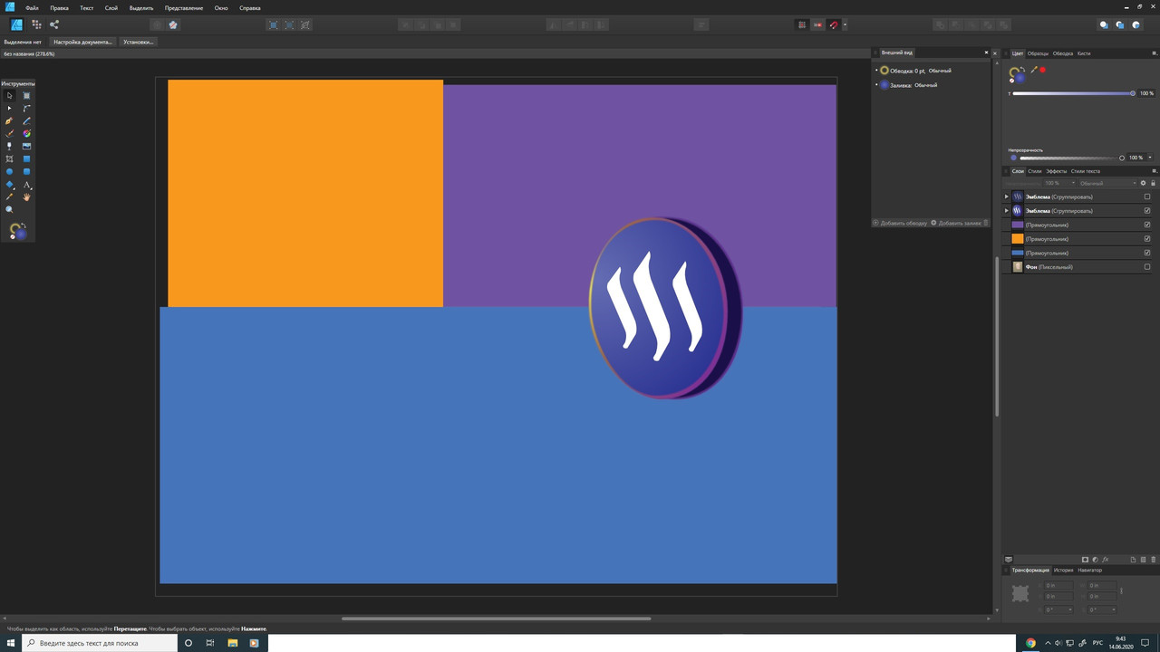Select the Color Picker tool in Tools
Viewport: 1160px width, 652px height.
click(x=9, y=197)
